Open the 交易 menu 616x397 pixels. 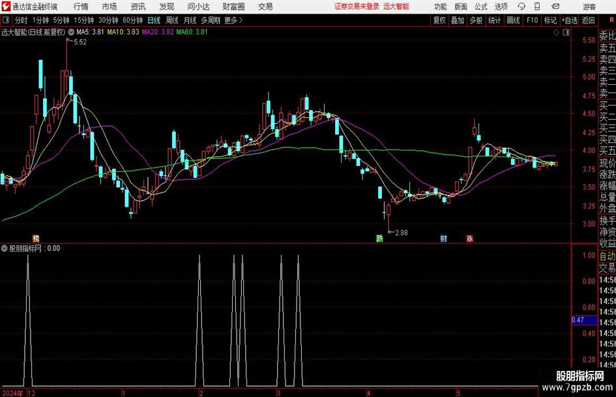point(265,7)
